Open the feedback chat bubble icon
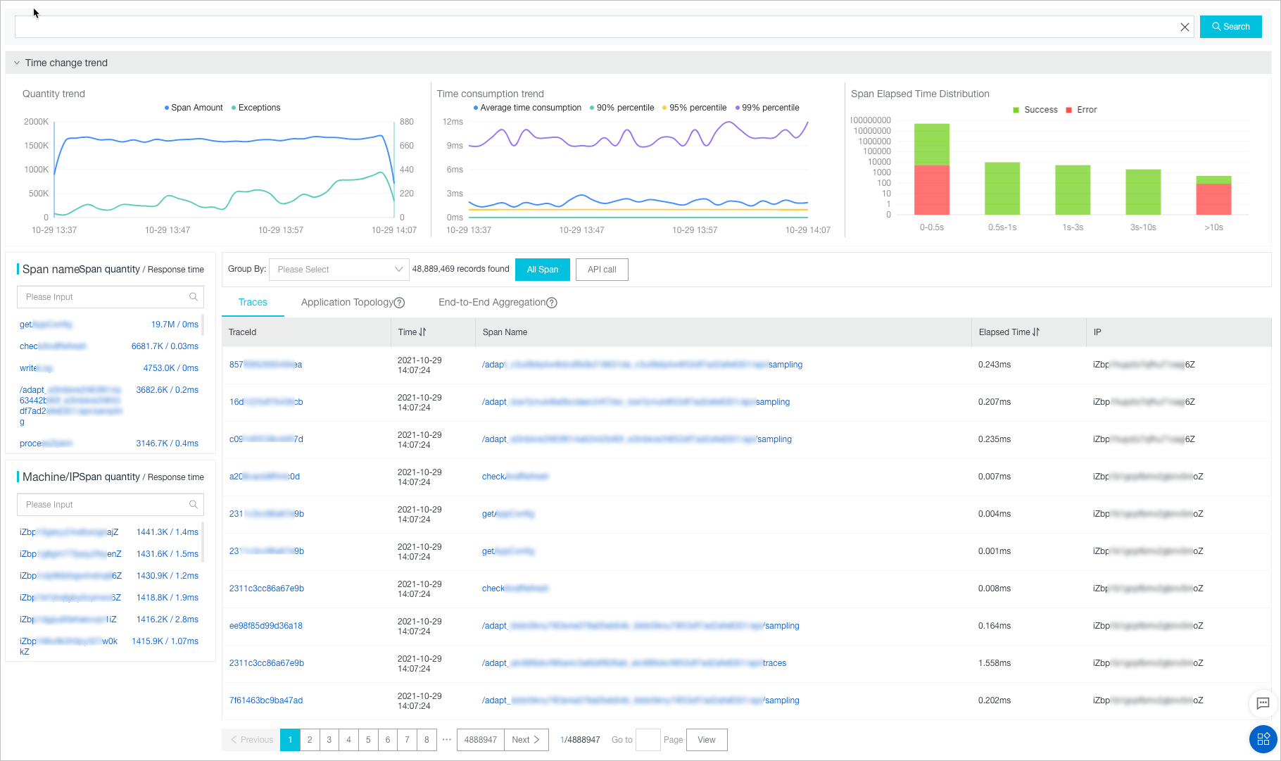Screen dimensions: 1281x761 point(1262,704)
